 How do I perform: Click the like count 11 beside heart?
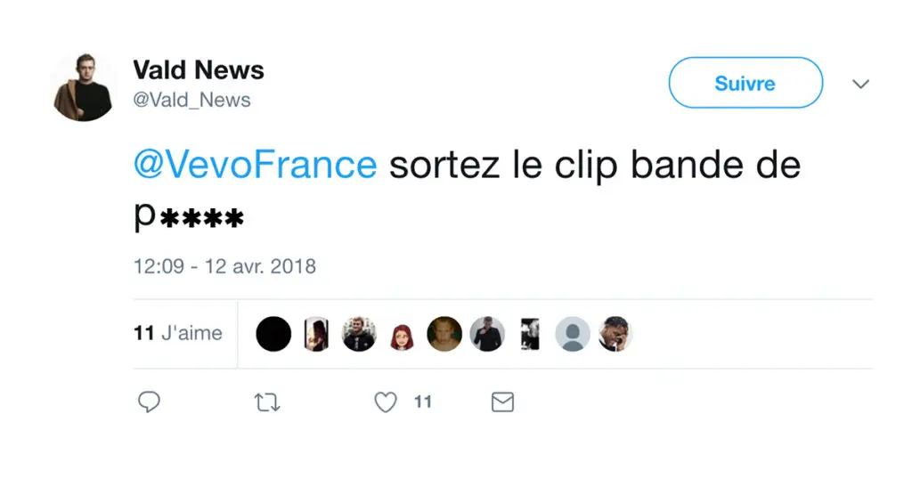click(423, 402)
